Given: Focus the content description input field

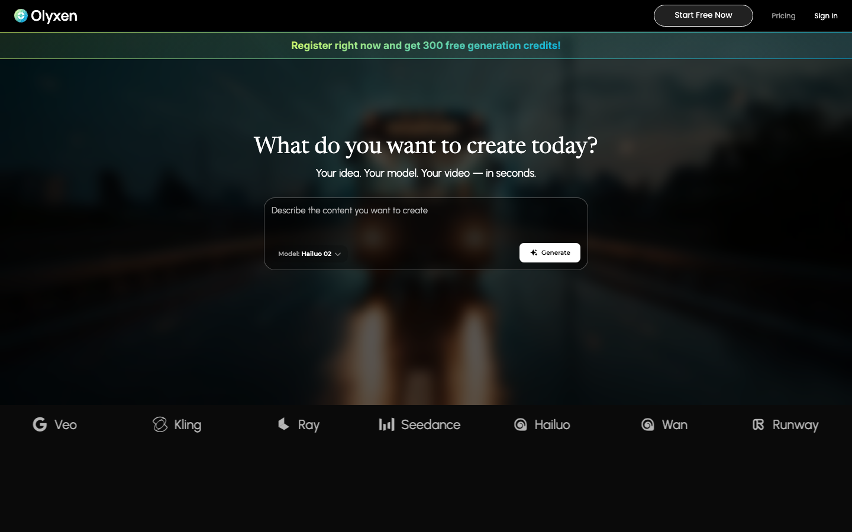Looking at the screenshot, I should pos(425,219).
